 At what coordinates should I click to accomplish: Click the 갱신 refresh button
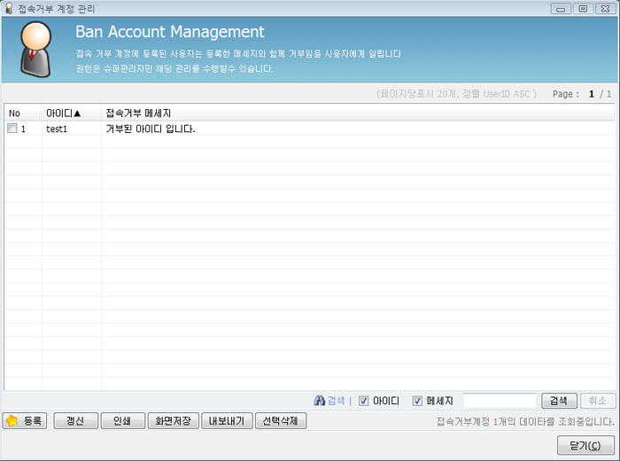(x=75, y=420)
